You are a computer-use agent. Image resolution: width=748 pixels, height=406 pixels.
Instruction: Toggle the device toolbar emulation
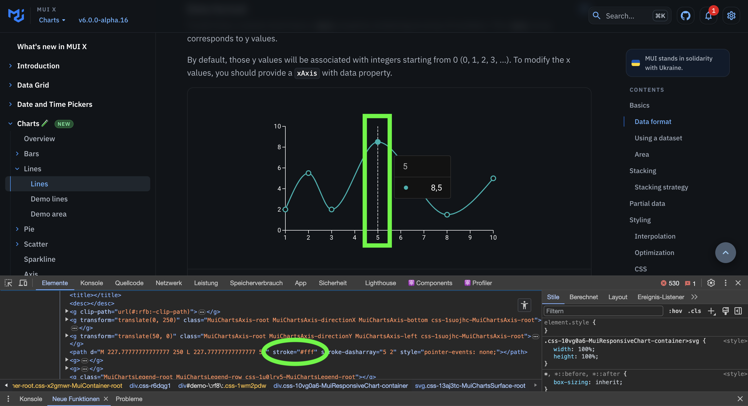23,283
